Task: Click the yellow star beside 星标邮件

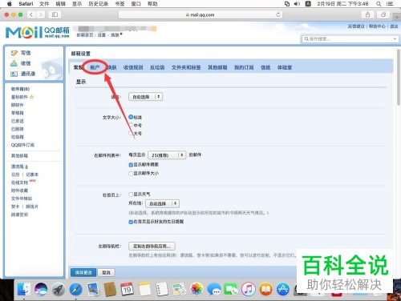Action: tap(32, 97)
